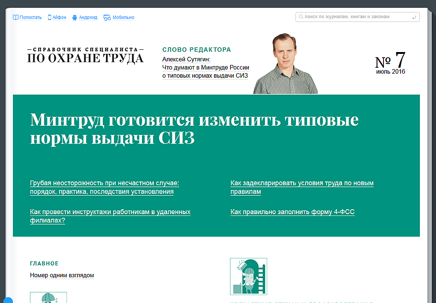
Task: Click the Android robot icon
Action: pyautogui.click(x=75, y=17)
